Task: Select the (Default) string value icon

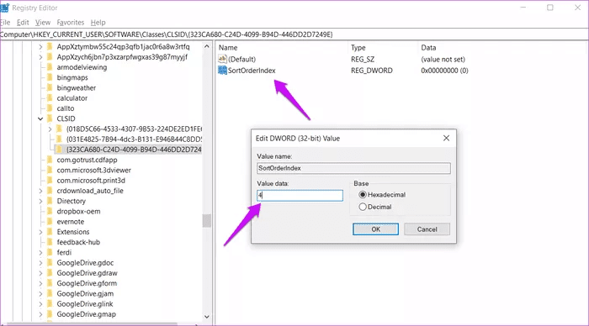Action: pyautogui.click(x=222, y=59)
